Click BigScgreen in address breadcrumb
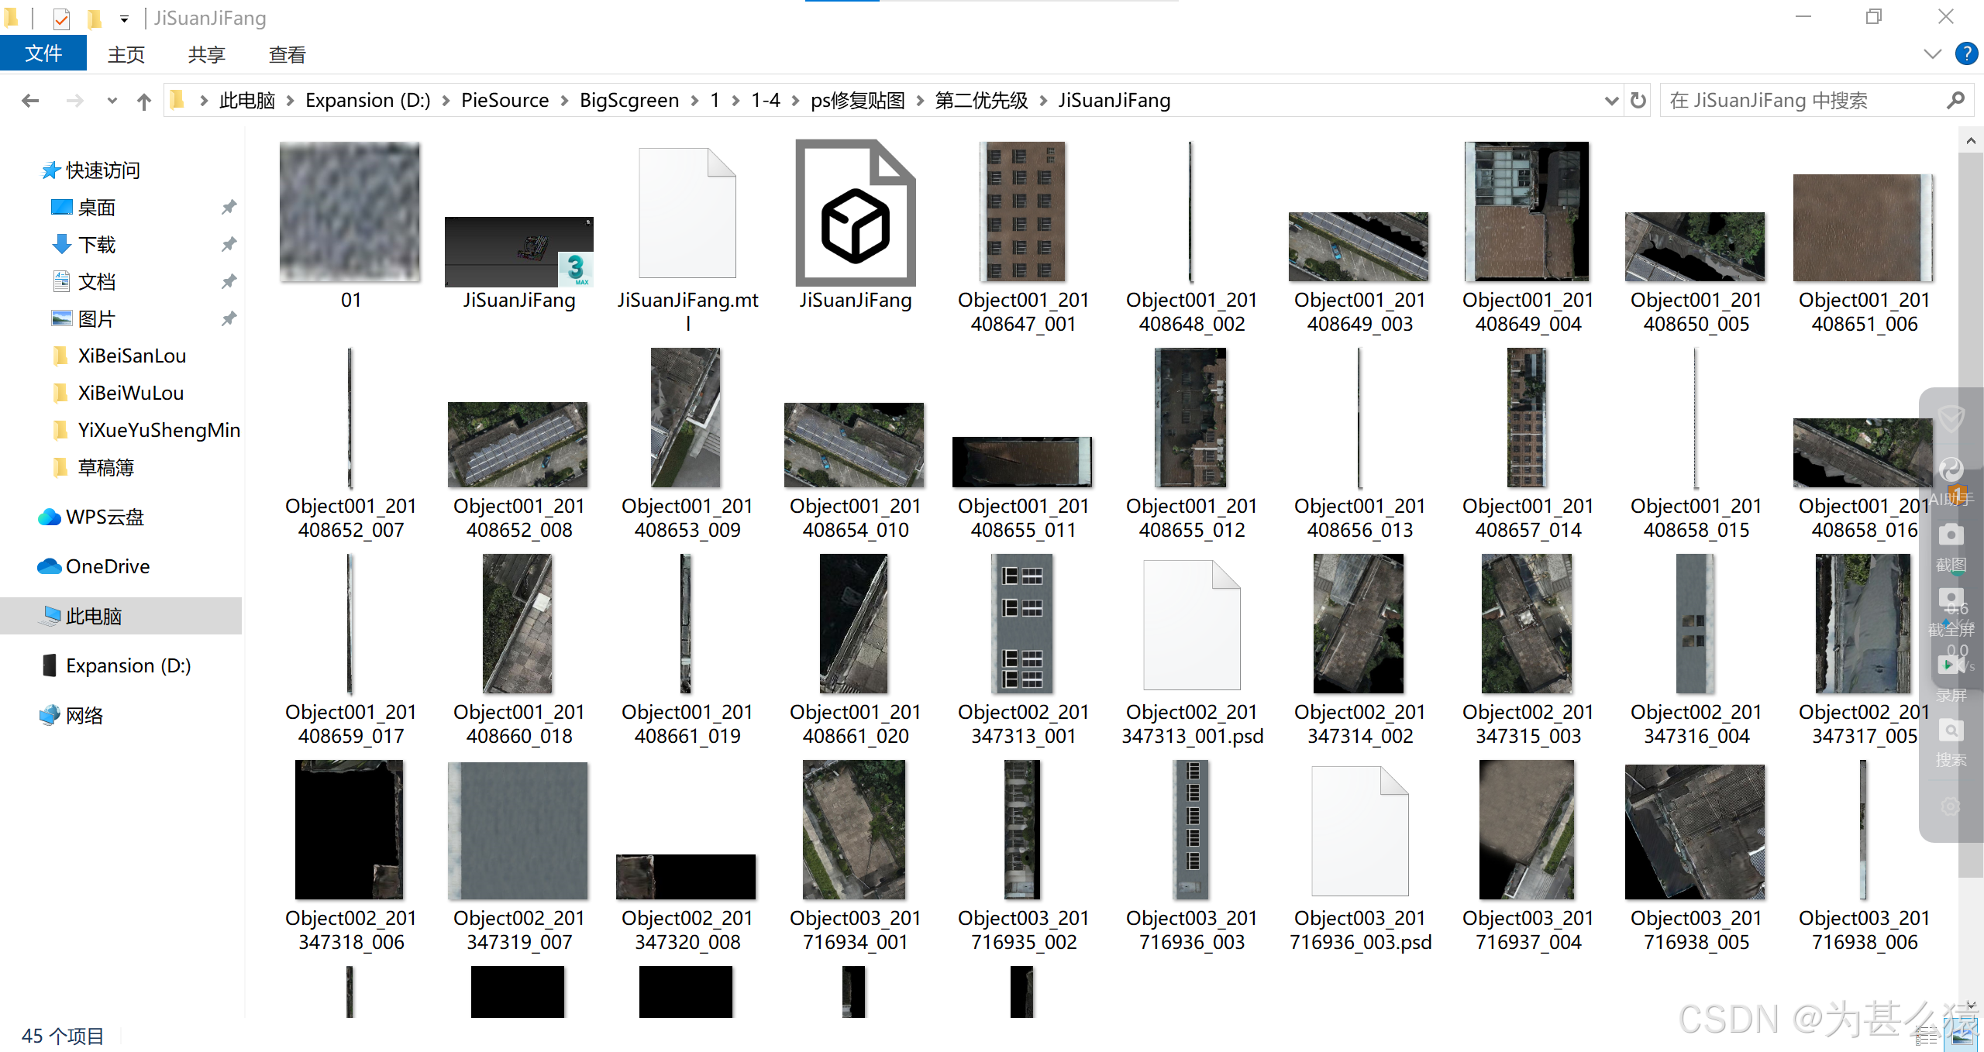 (x=629, y=101)
